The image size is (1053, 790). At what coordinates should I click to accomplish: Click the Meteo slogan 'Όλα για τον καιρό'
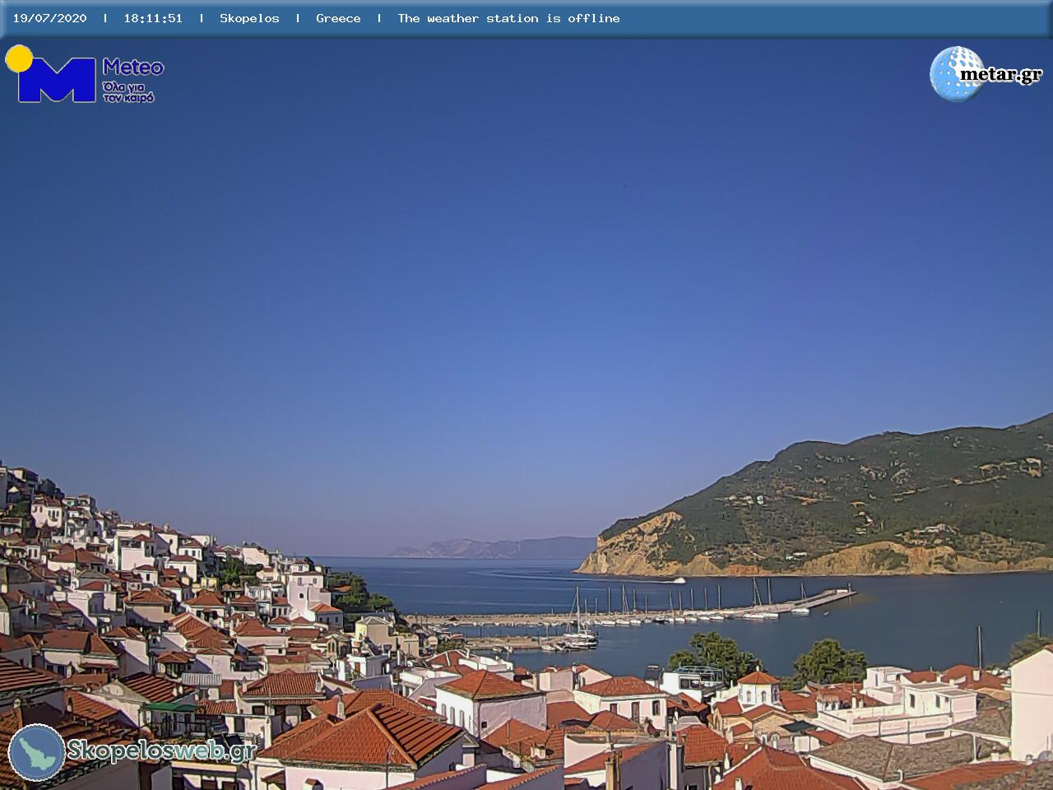click(128, 91)
